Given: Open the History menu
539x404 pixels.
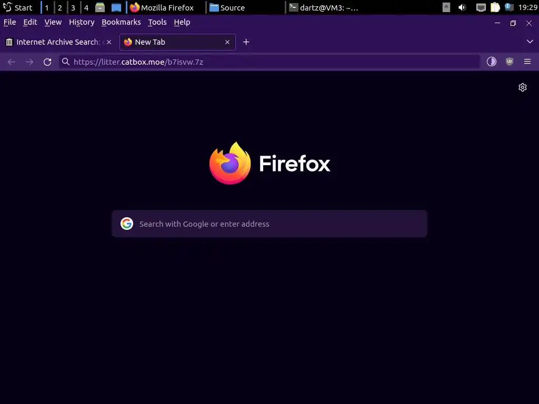Looking at the screenshot, I should click(82, 22).
